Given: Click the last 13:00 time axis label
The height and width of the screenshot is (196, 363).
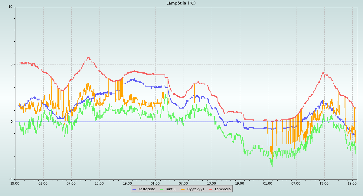Looking at the screenshot, I should (324, 183).
